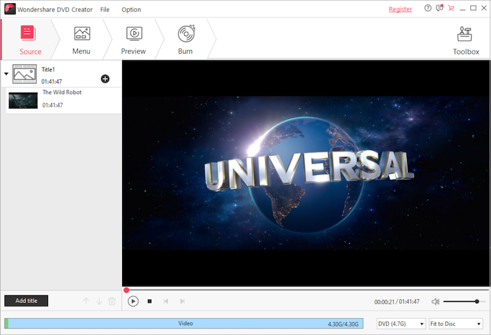Mute the audio with speaker icon
Image resolution: width=491 pixels, height=335 pixels.
435,301
